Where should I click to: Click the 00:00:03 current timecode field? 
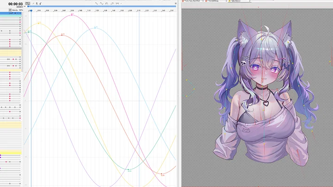click(x=16, y=4)
